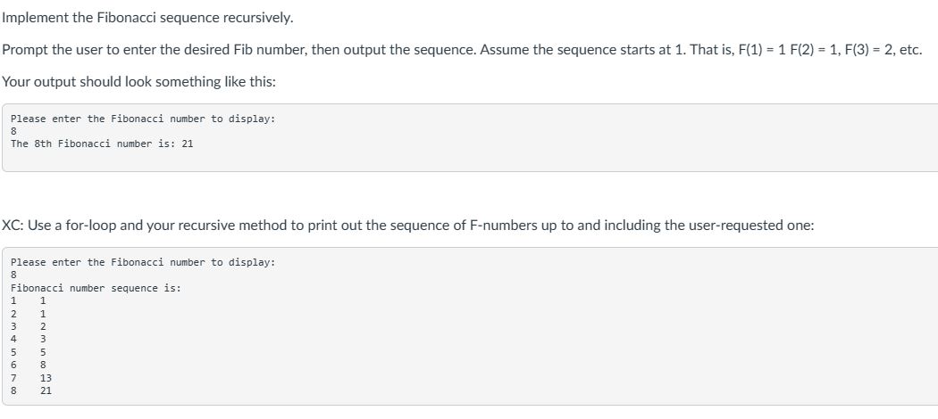938x419 pixels.
Task: Click the '21' value in first code block
Action: pos(188,144)
